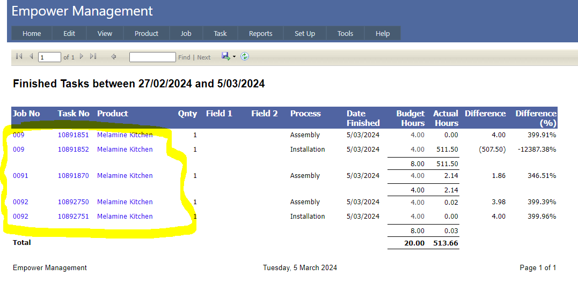Open task number 10891852 link

point(74,150)
